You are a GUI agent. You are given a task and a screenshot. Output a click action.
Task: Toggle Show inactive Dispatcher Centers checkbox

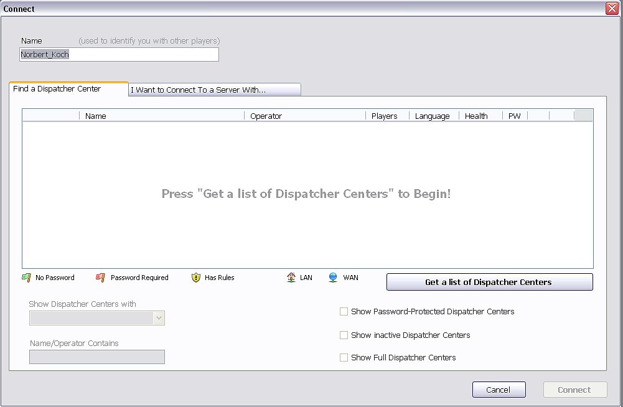coord(344,335)
